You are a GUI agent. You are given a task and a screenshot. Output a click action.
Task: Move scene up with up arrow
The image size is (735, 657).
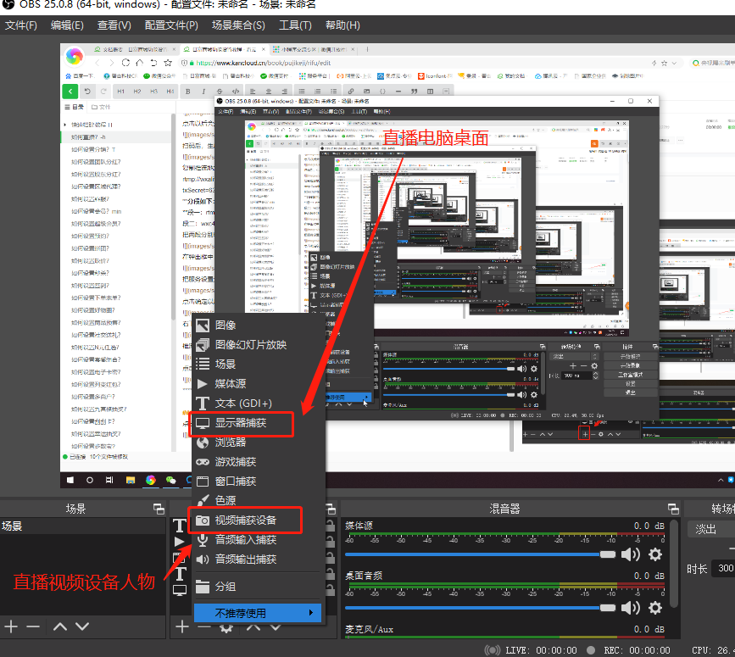[x=60, y=626]
